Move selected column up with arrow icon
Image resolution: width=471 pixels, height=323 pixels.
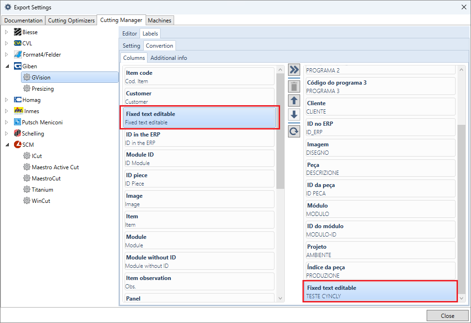coord(294,100)
